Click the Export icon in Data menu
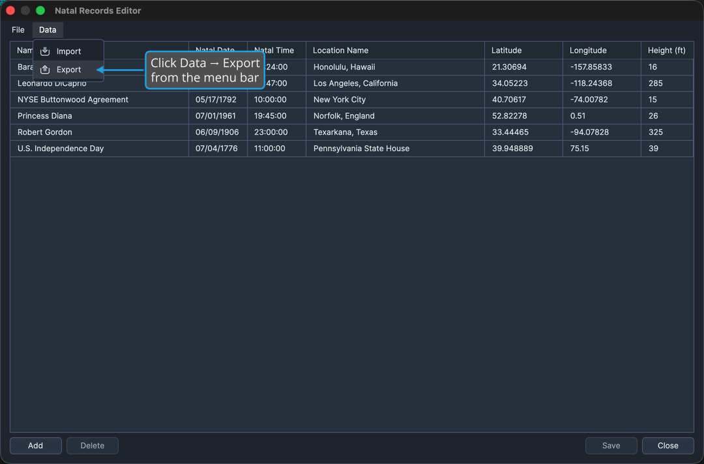The height and width of the screenshot is (464, 704). (45, 70)
